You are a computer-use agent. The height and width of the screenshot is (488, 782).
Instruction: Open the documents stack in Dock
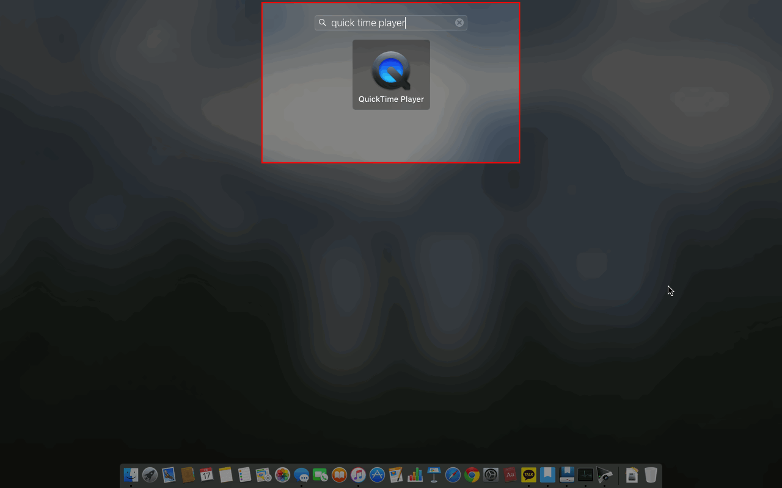pyautogui.click(x=632, y=475)
